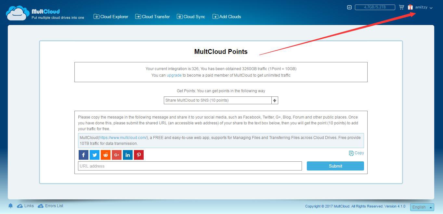Share via Reddit icon
The width and height of the screenshot is (443, 214).
pos(106,155)
